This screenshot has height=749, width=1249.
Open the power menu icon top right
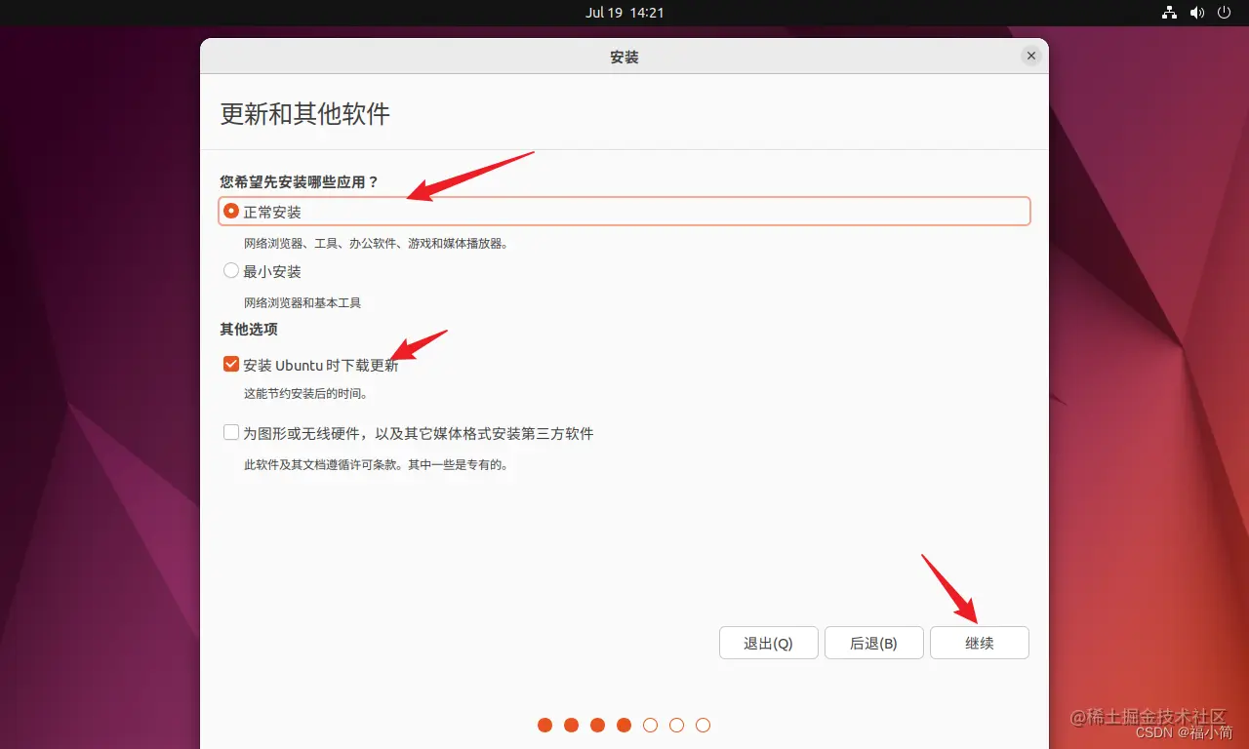pos(1223,13)
